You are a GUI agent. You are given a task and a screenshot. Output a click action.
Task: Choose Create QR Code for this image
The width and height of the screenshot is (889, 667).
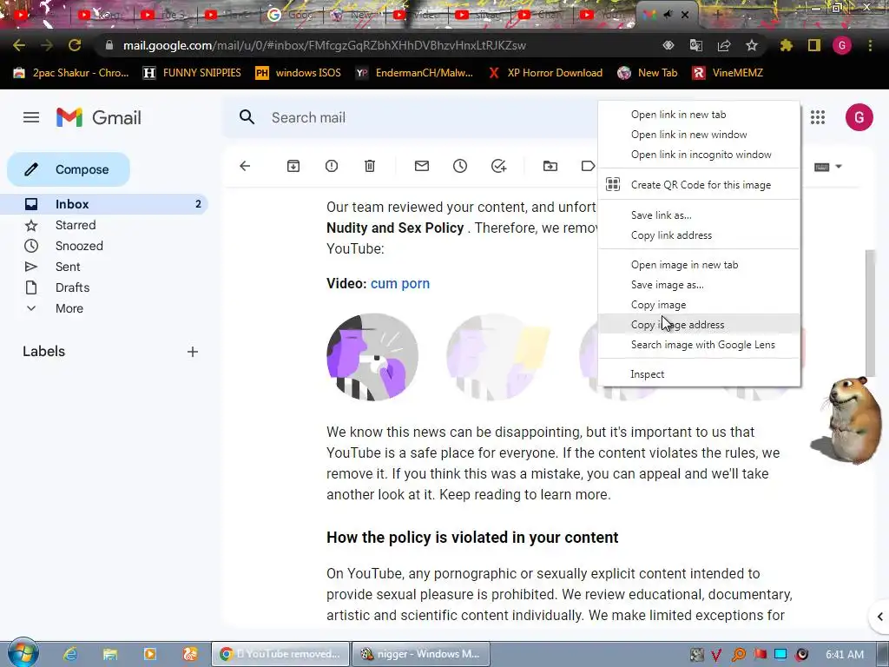coord(699,184)
